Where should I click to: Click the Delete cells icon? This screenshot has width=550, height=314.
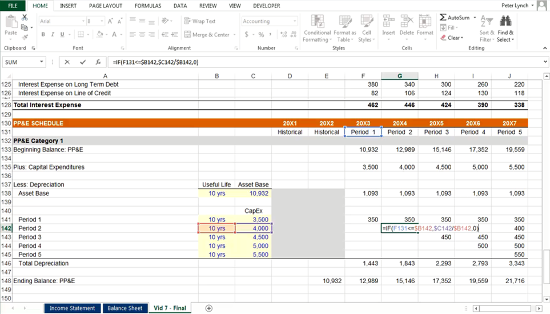click(407, 21)
